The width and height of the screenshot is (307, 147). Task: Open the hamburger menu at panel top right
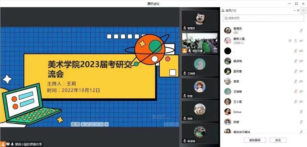303,10
